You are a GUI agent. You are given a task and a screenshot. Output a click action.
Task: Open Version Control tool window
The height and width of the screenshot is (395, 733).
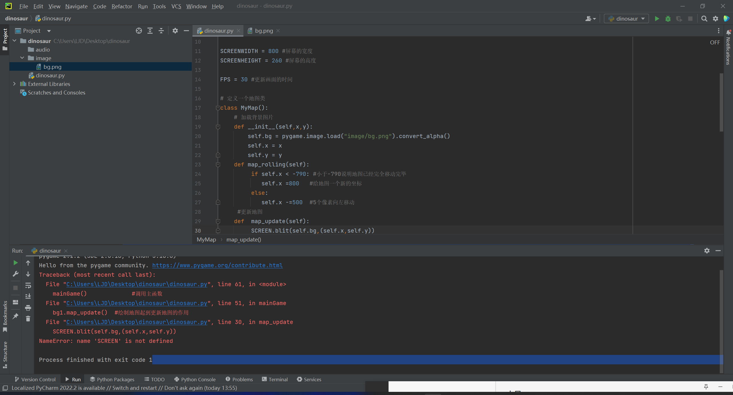tap(35, 379)
